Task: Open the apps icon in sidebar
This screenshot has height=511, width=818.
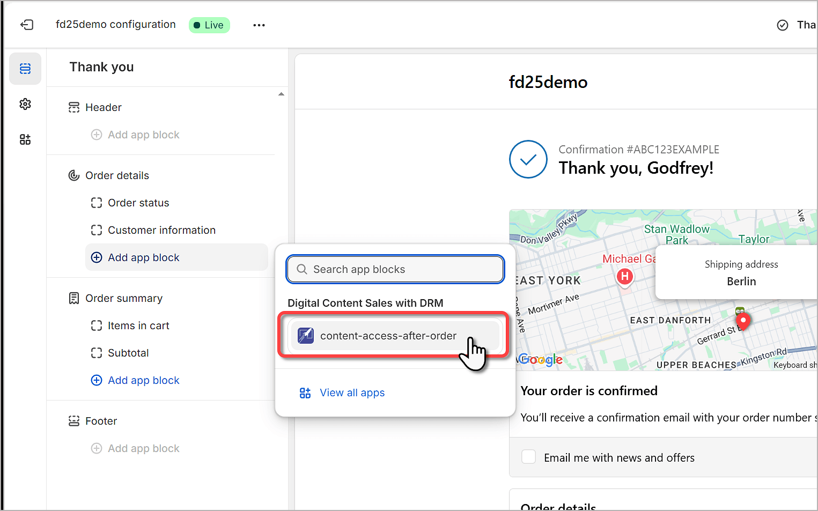Action: [25, 140]
